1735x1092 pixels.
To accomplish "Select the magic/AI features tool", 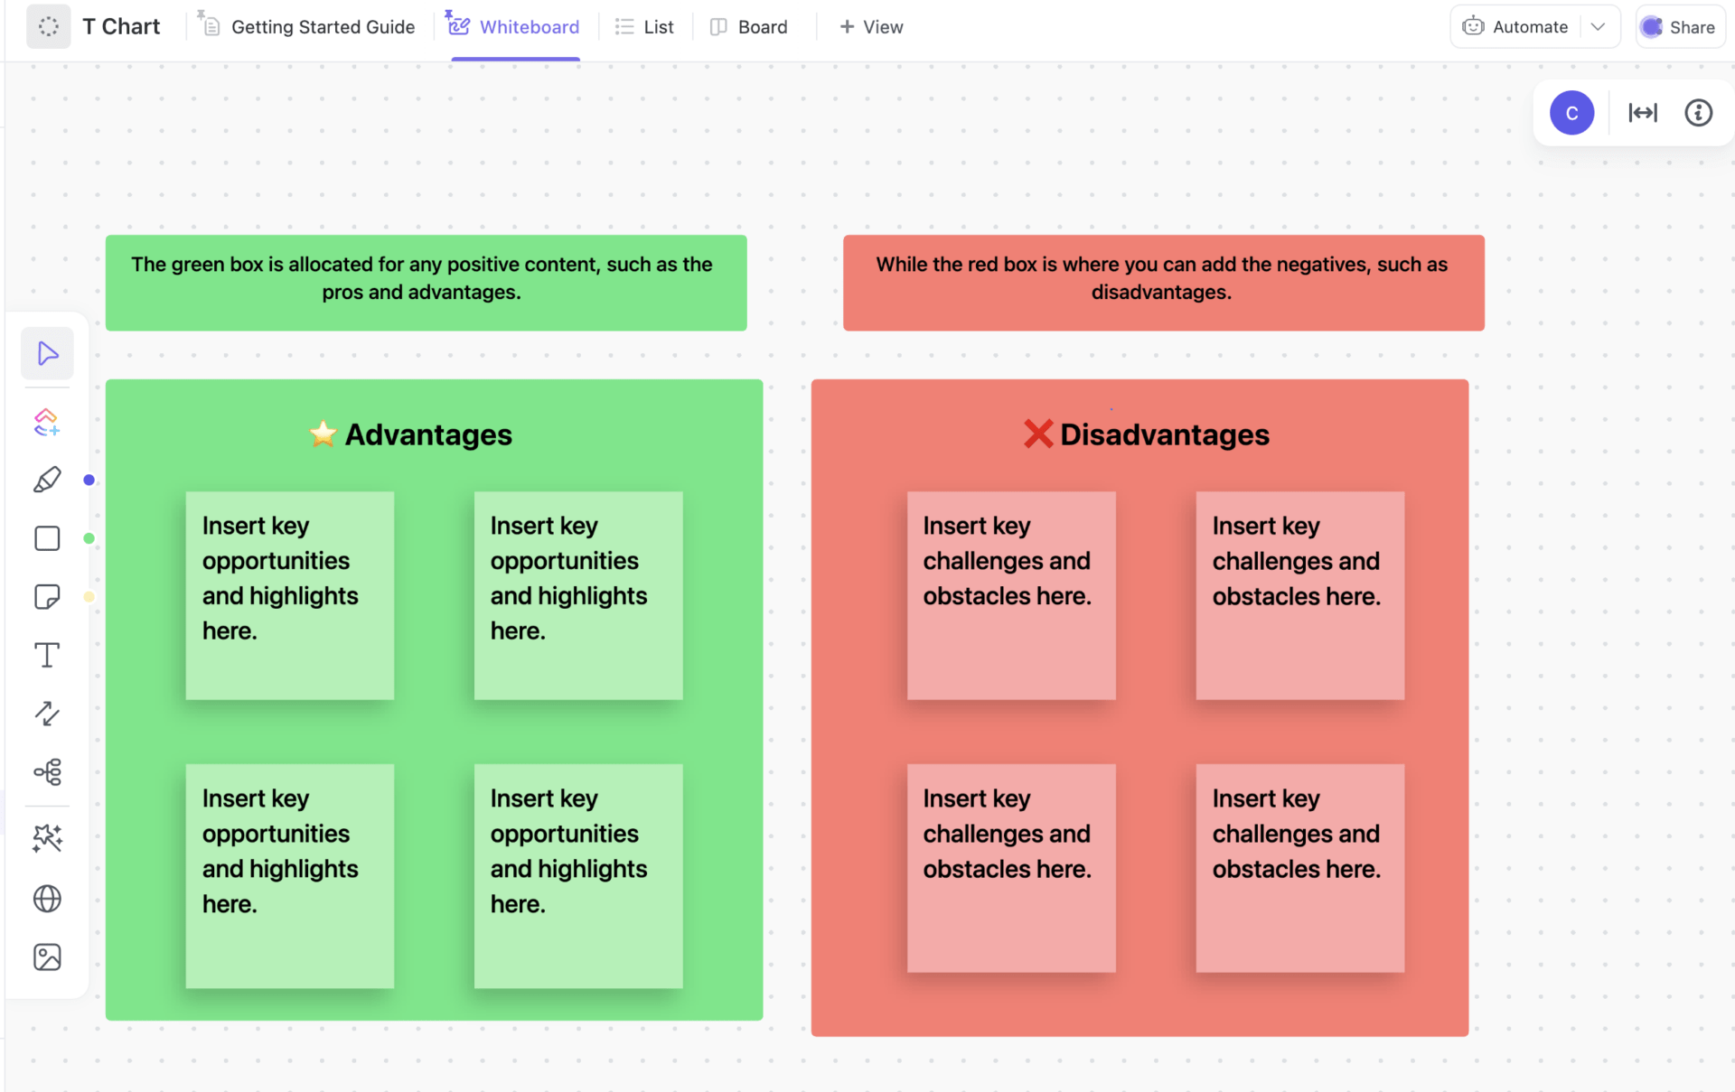I will pyautogui.click(x=48, y=836).
